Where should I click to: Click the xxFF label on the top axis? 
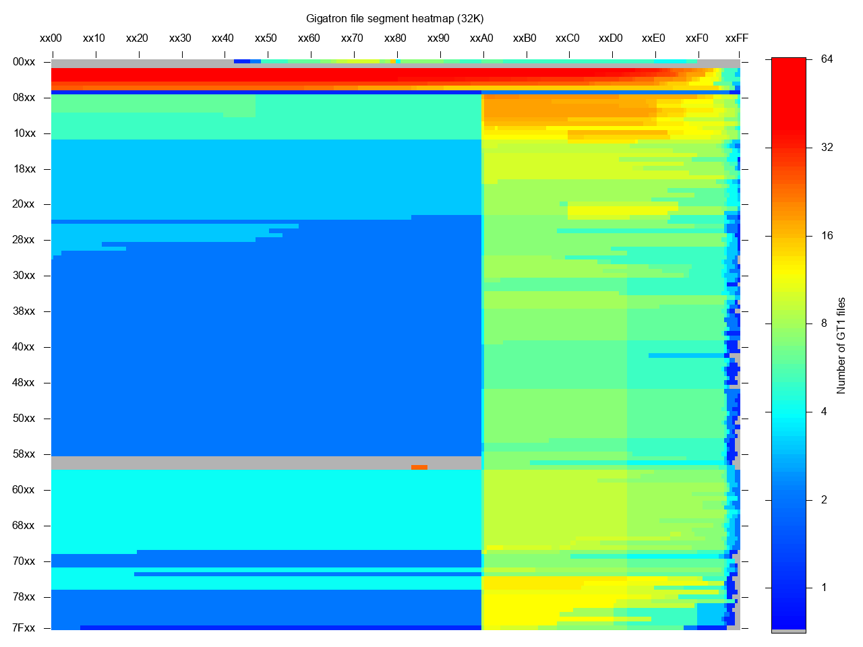coord(736,38)
